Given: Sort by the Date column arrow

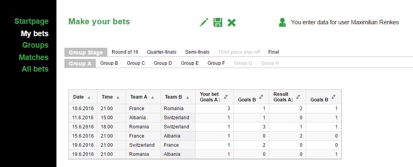Looking at the screenshot, I should click(89, 97).
